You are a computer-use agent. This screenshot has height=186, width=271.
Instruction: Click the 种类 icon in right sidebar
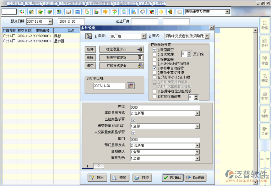(265, 25)
